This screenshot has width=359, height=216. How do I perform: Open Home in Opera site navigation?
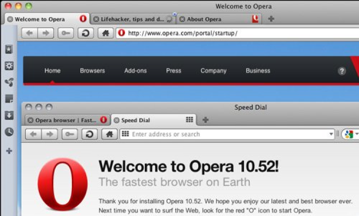tap(53, 71)
